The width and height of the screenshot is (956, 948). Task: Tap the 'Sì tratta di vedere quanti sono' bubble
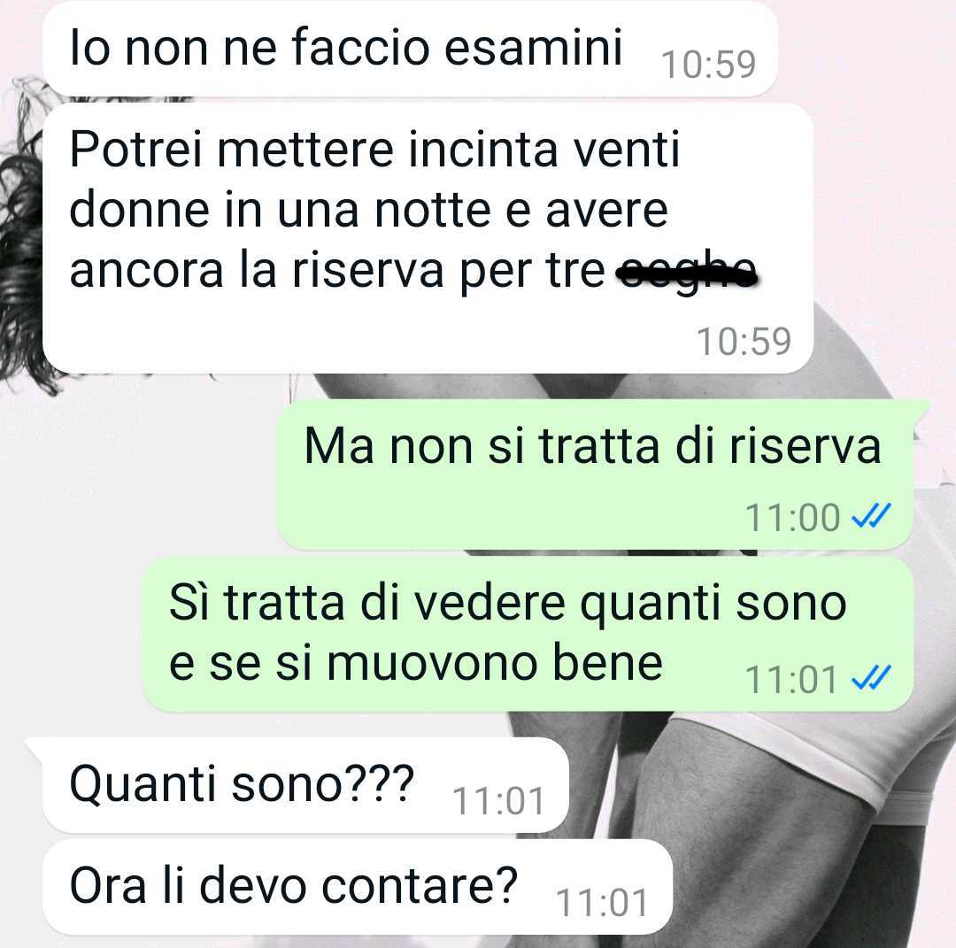tap(528, 634)
